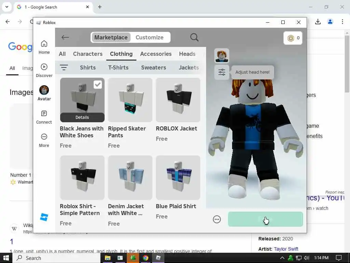Open the network icon in the system tray
Viewport: 350px width, 263px height.
(x=299, y=258)
